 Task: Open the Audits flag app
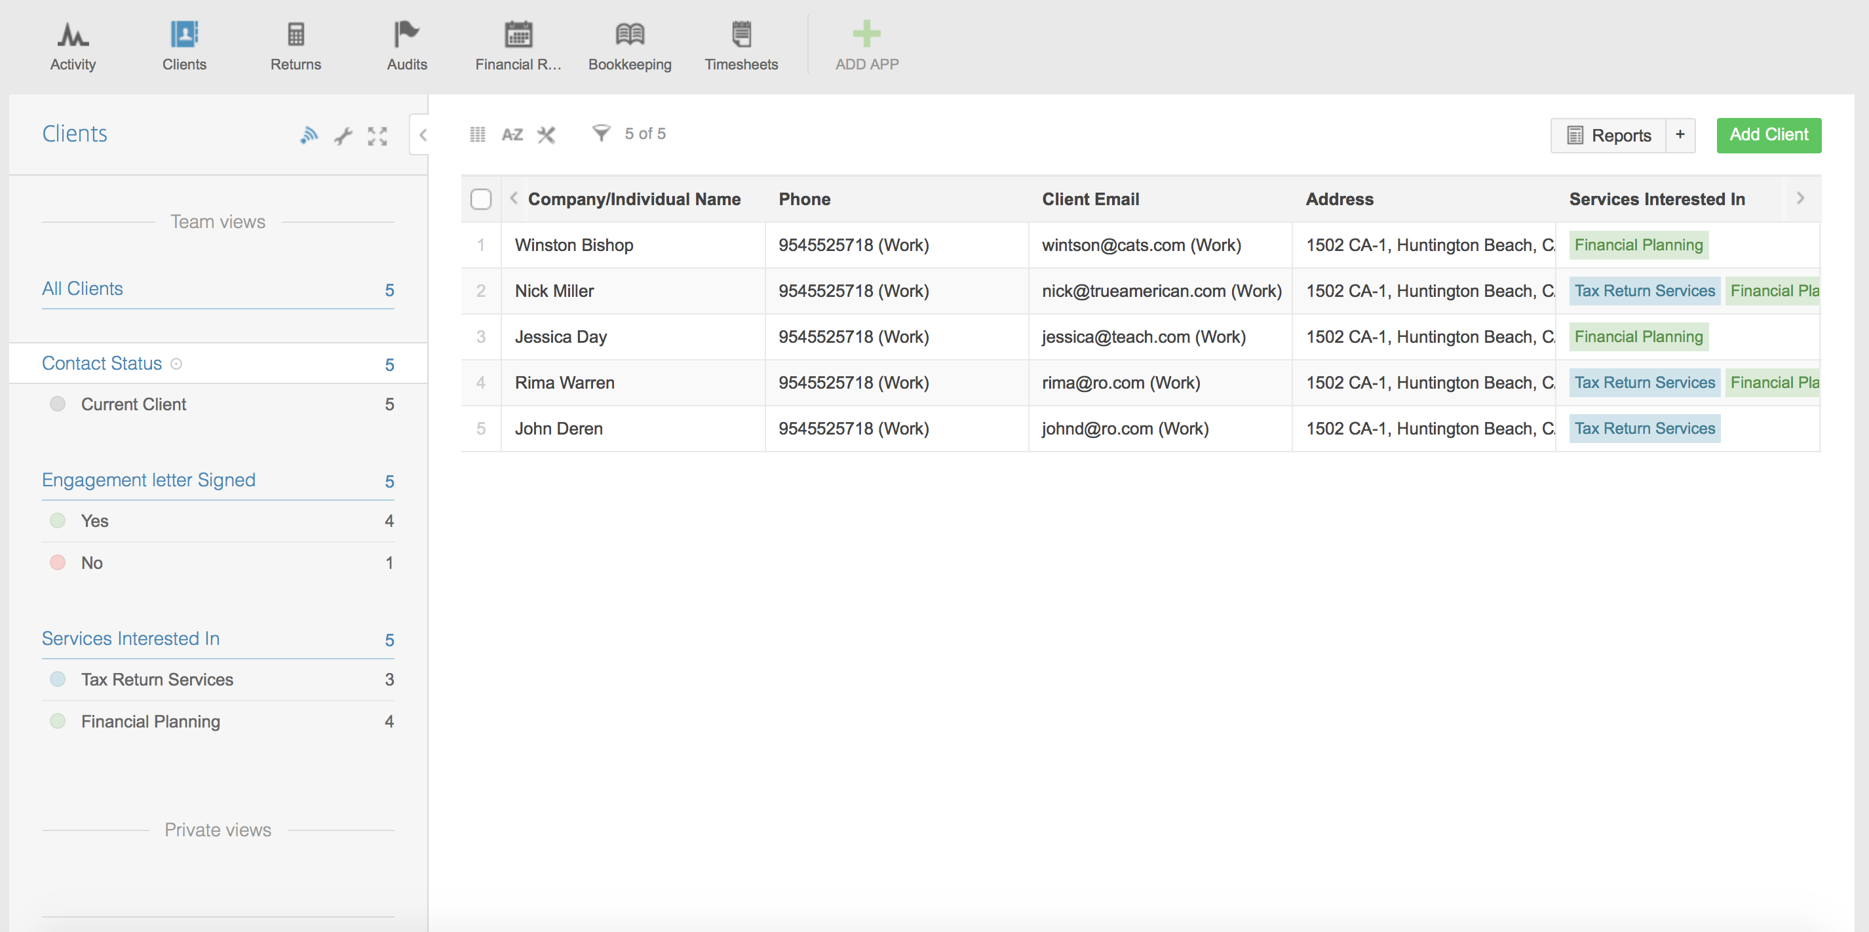tap(406, 35)
